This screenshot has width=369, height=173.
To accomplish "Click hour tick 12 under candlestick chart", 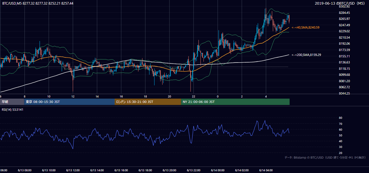I will [x=73, y=96].
